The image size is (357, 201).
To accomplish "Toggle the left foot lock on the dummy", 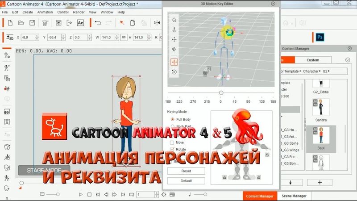I will (x=224, y=177).
